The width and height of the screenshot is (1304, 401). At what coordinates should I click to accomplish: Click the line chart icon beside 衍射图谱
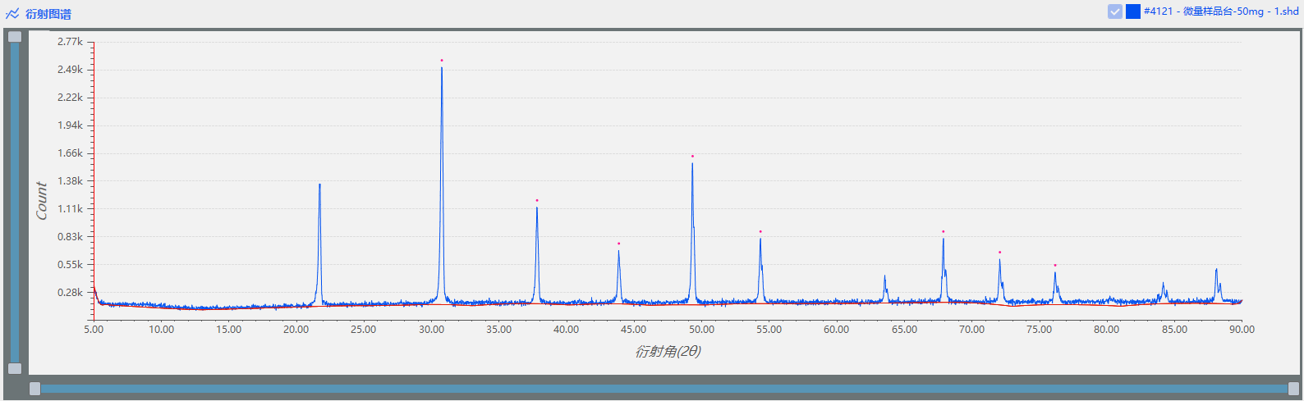[x=12, y=14]
